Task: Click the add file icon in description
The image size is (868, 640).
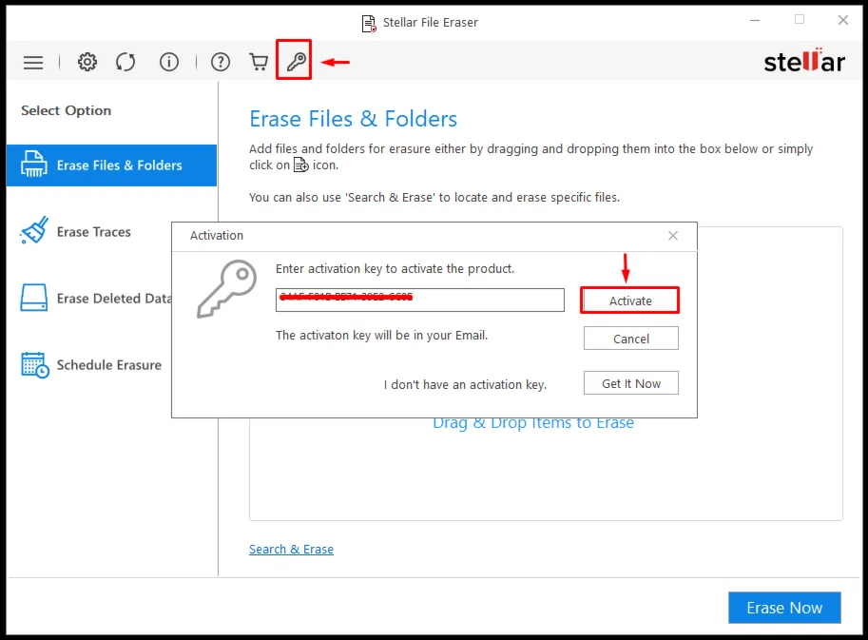Action: pos(300,165)
